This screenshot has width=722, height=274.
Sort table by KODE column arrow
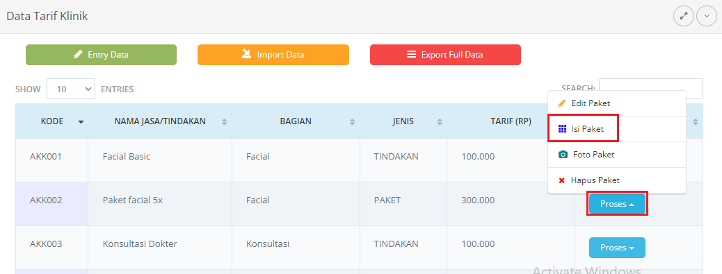81,122
